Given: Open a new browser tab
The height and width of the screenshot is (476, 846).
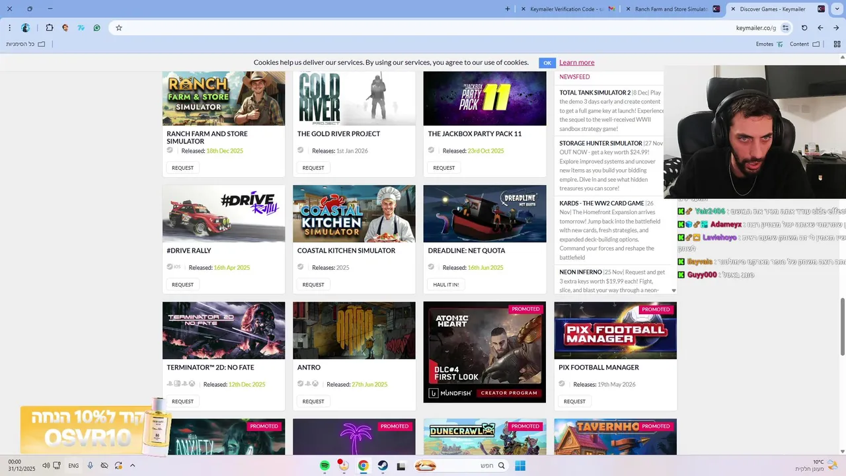Looking at the screenshot, I should [508, 9].
